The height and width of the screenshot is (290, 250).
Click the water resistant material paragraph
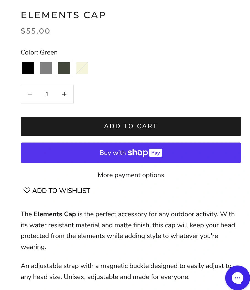click(128, 231)
